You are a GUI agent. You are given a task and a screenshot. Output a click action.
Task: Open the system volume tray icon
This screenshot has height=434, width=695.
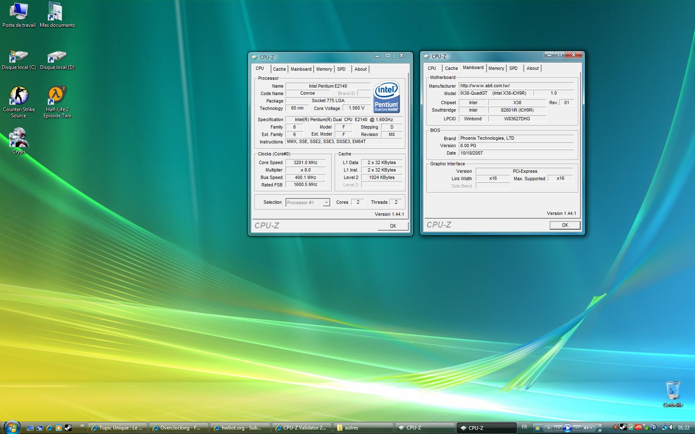coord(672,427)
